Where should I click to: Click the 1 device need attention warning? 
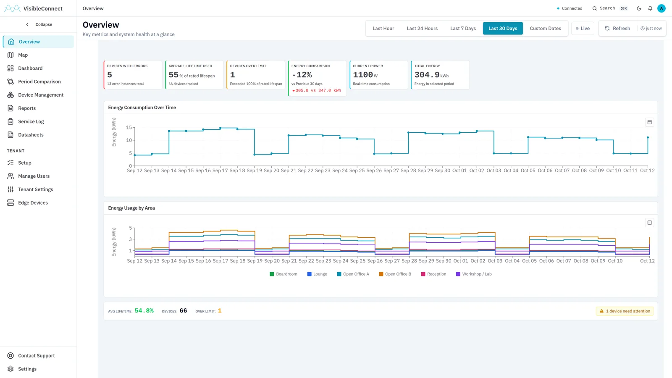(x=625, y=311)
